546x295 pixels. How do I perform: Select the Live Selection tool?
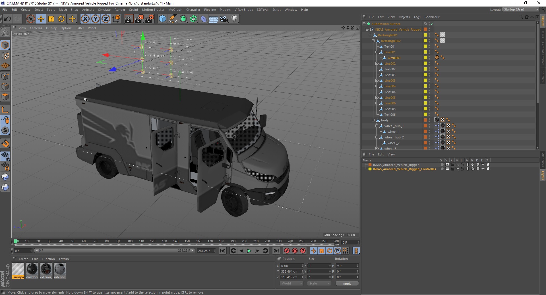click(30, 19)
